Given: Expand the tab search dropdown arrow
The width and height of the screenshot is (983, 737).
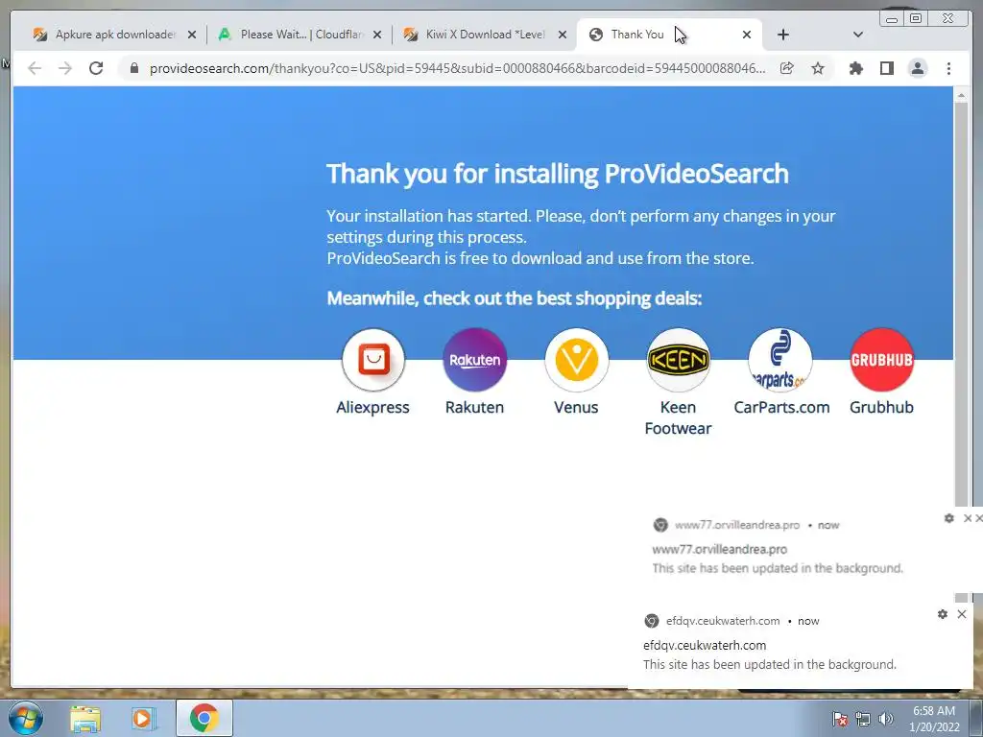Looking at the screenshot, I should tap(858, 35).
